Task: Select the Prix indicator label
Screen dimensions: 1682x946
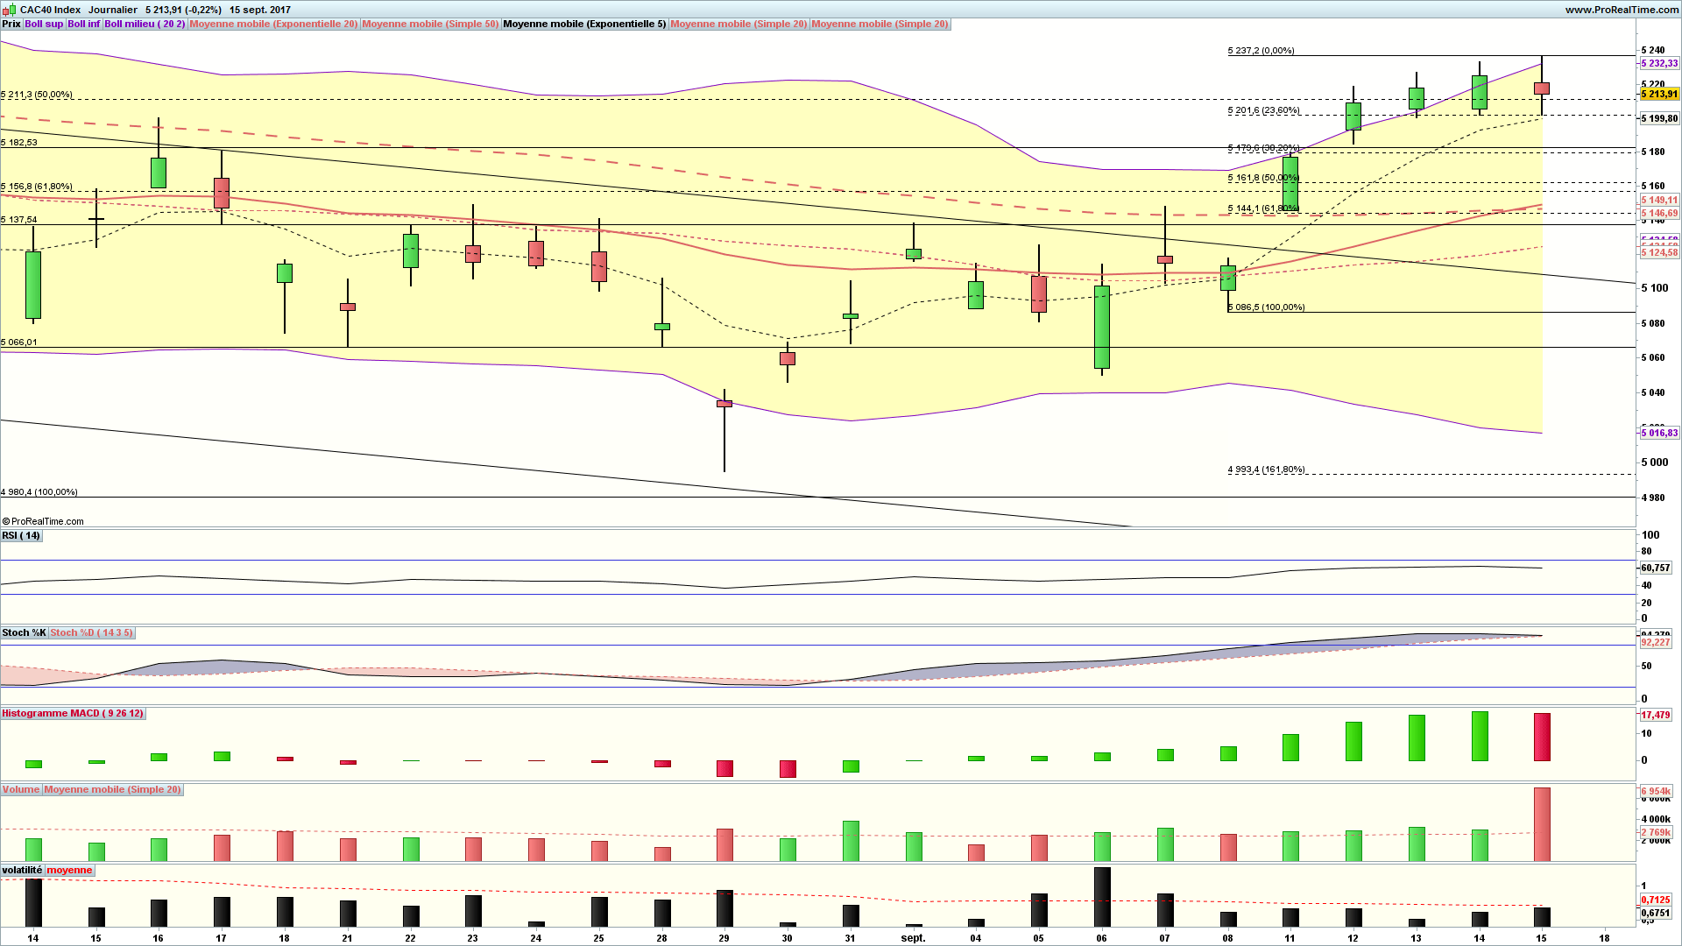Action: pyautogui.click(x=11, y=24)
